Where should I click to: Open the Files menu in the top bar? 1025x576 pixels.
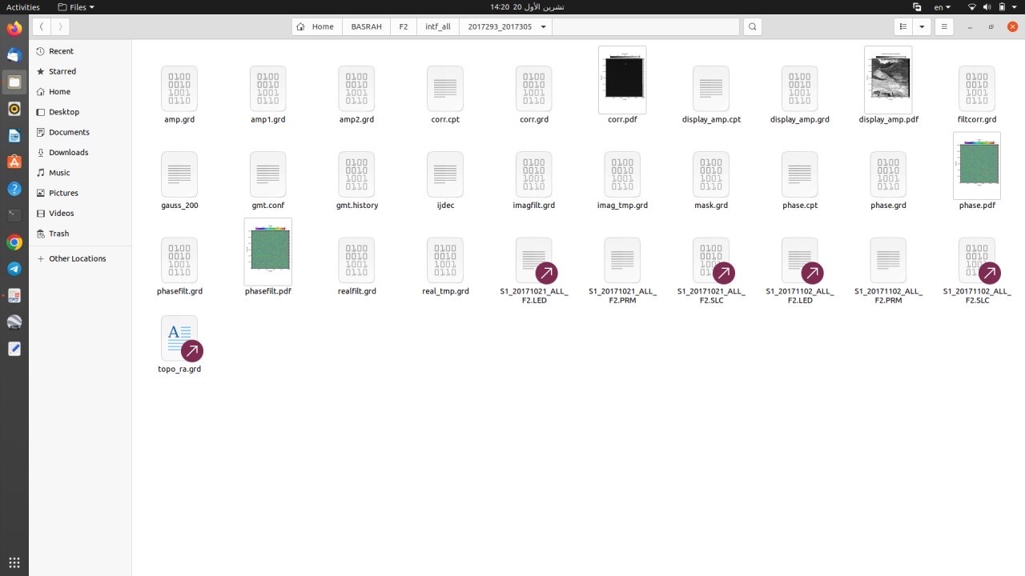[x=75, y=6]
